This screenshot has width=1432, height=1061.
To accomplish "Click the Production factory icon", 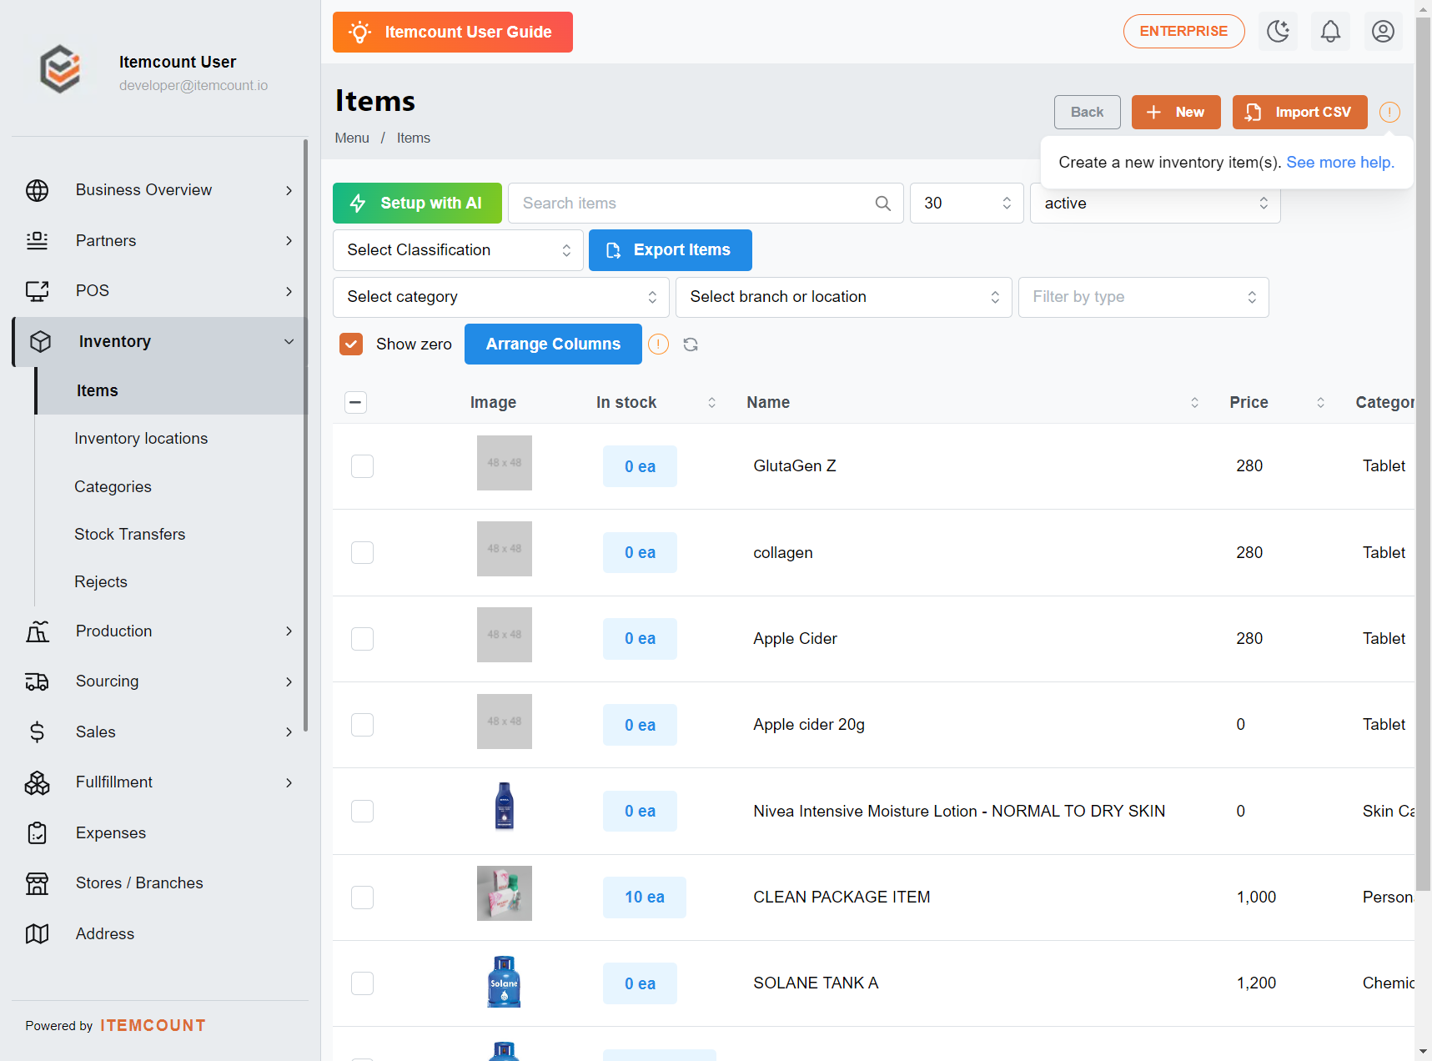I will coord(37,631).
